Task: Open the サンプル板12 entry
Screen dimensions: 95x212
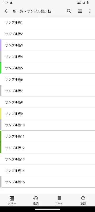Action: [47, 148]
